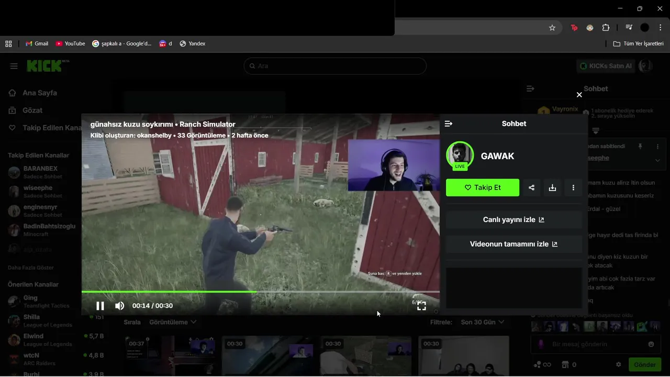Image resolution: width=670 pixels, height=377 pixels.
Task: Open the emoji picker in chat
Action: [651, 344]
